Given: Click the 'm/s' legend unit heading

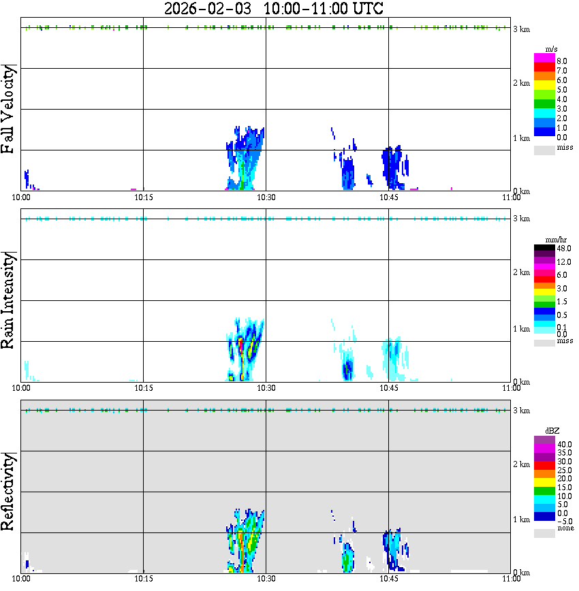Looking at the screenshot, I should [x=551, y=50].
